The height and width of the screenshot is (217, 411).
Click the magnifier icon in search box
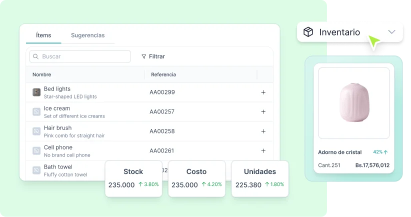point(35,56)
